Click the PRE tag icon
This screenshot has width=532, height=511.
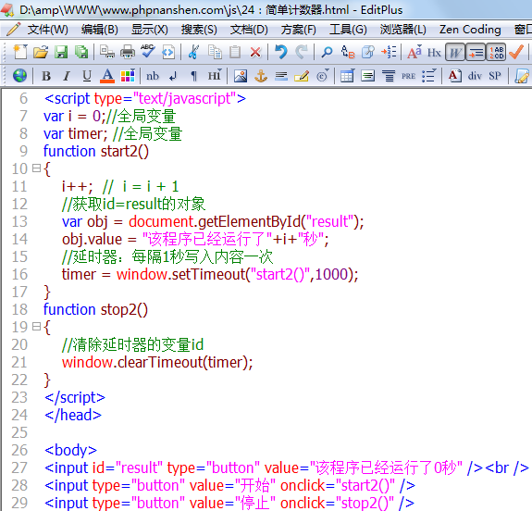click(408, 76)
